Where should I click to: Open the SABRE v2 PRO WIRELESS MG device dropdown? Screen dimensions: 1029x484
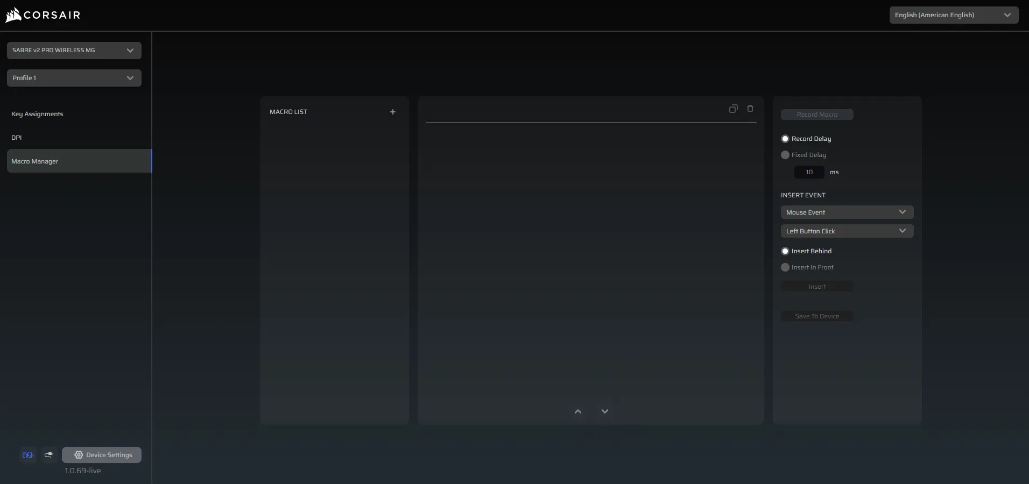click(74, 51)
